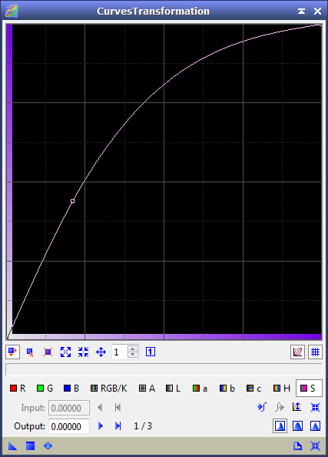
Task: Switch to the RGB/K combined curve
Action: tap(109, 389)
